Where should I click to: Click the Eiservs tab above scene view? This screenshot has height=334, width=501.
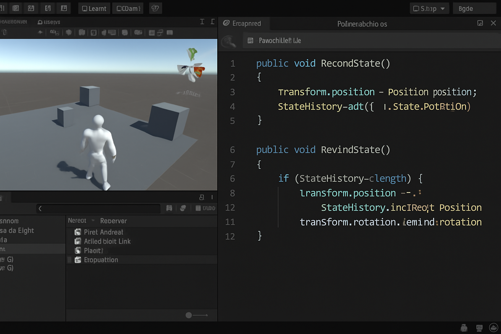pos(49,22)
